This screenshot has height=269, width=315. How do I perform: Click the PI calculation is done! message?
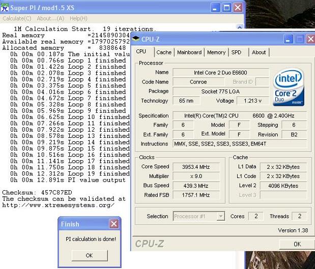click(91, 239)
